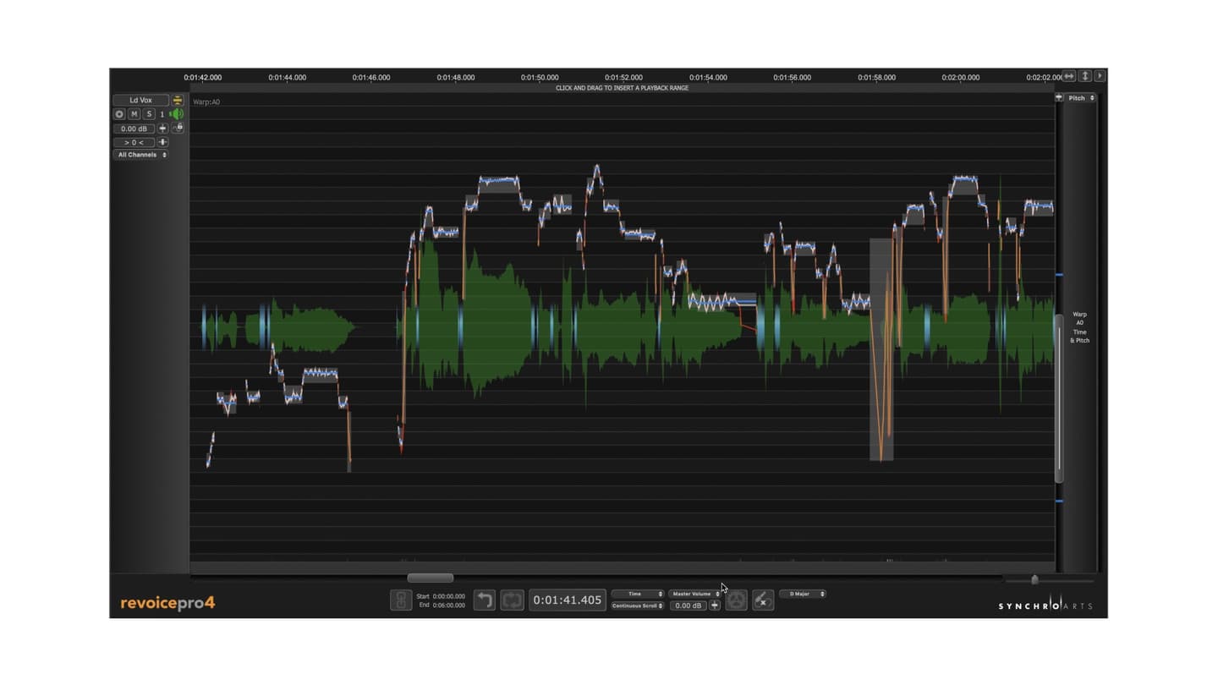Click the playback range bar at top

622,88
